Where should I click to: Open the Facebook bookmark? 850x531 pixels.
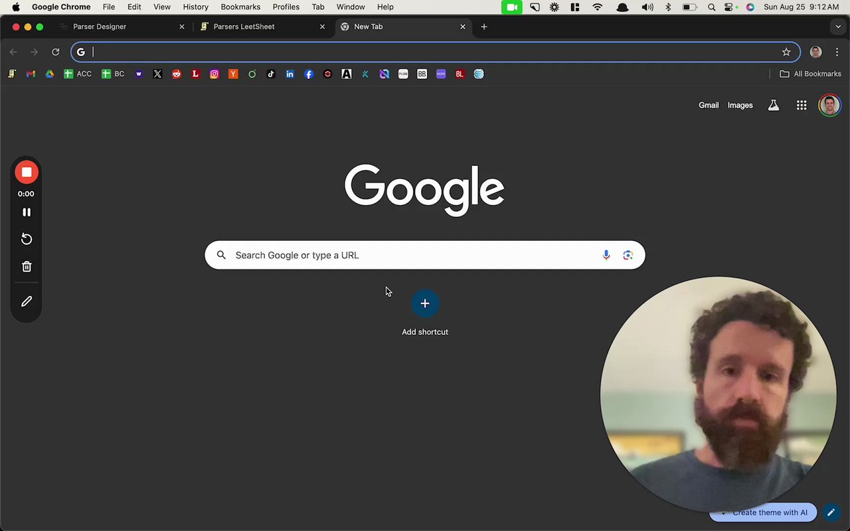coord(309,74)
